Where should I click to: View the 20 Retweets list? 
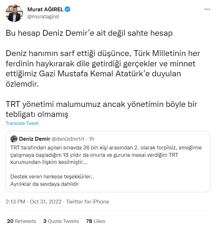click(21, 221)
